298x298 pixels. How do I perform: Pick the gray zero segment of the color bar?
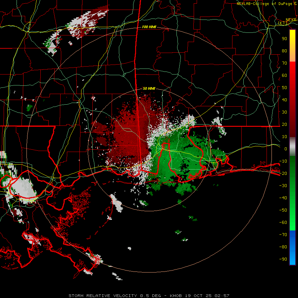292,147
